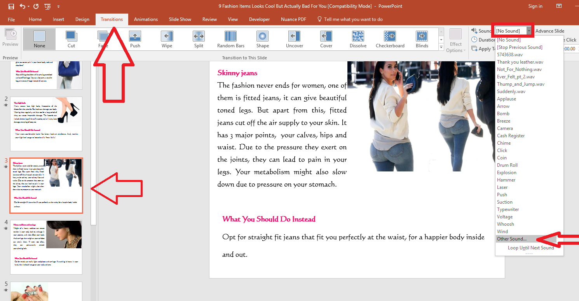Expand the full transitions gallery
The width and height of the screenshot is (579, 301).
(x=441, y=47)
